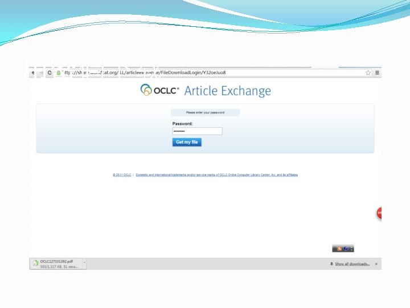Click the OCLC logo
The height and width of the screenshot is (308, 410).
(159, 90)
